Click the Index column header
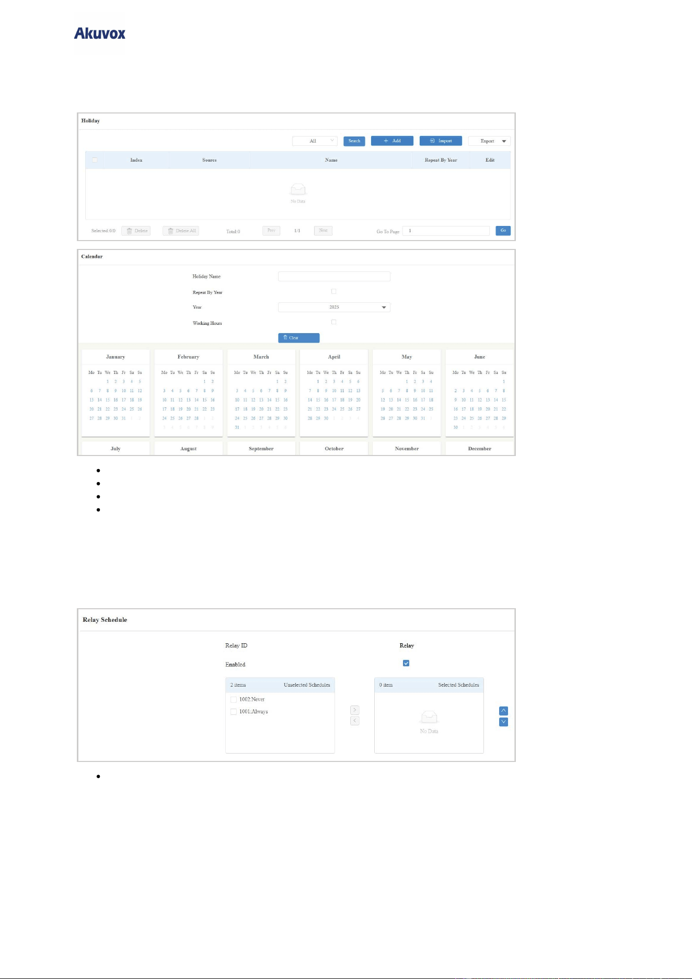The image size is (692, 979). click(x=136, y=160)
